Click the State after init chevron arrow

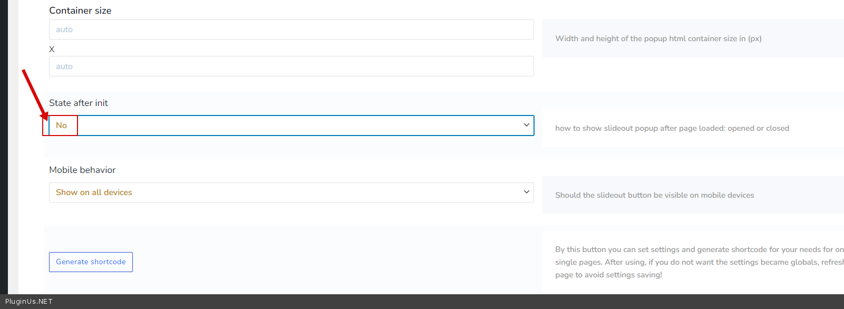(x=526, y=125)
